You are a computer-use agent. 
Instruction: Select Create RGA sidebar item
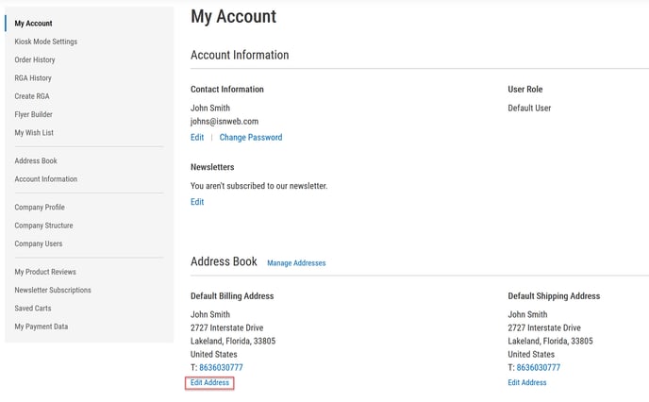coord(32,96)
